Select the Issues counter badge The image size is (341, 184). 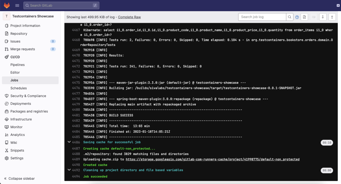(x=53, y=41)
